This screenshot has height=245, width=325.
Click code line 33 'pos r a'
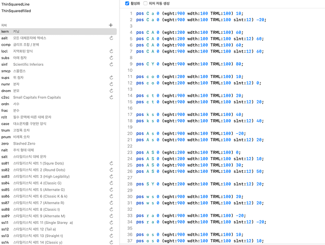(x=191, y=216)
